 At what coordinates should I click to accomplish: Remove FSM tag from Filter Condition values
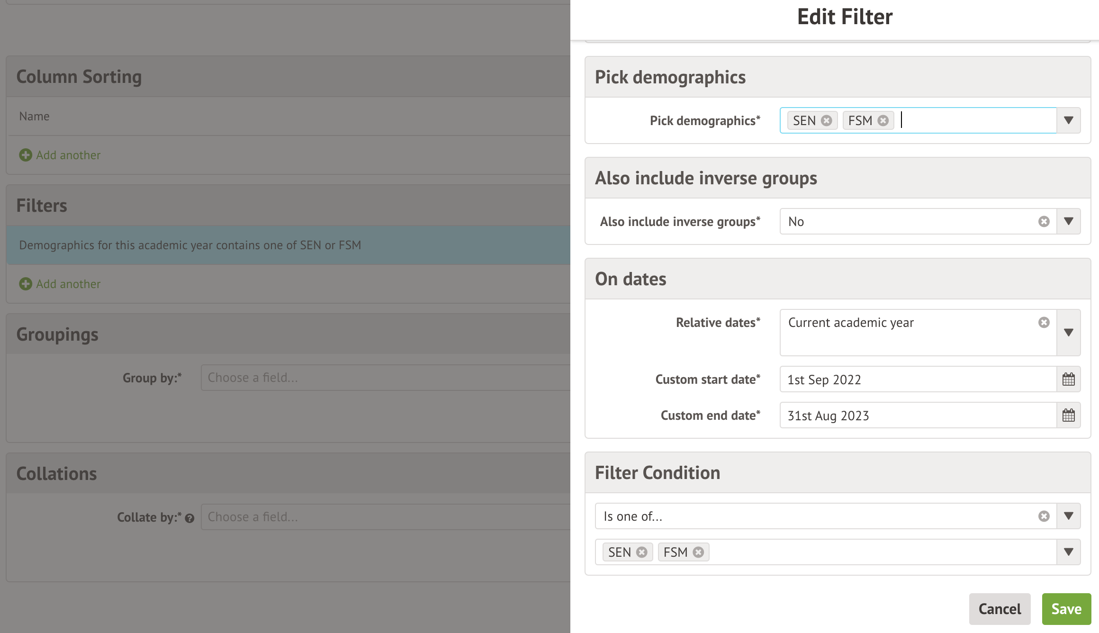(x=698, y=552)
